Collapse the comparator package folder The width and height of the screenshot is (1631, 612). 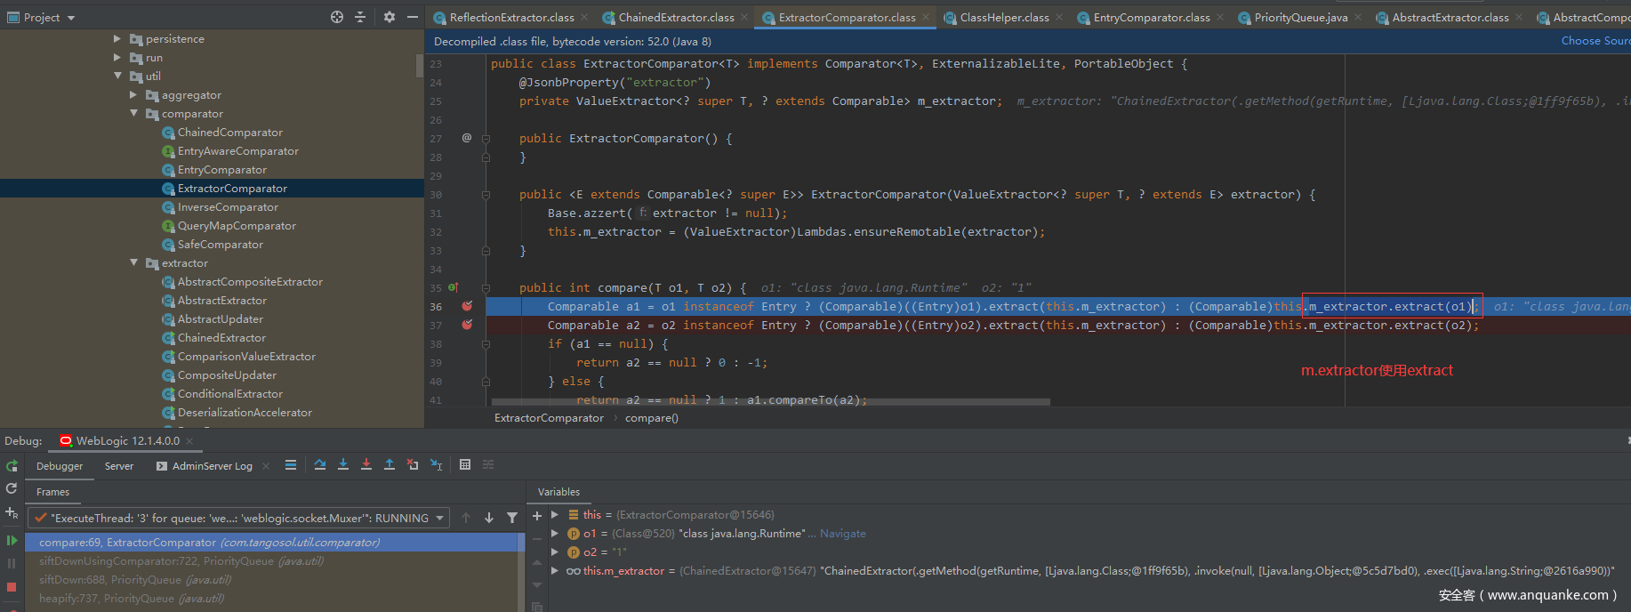tap(134, 114)
